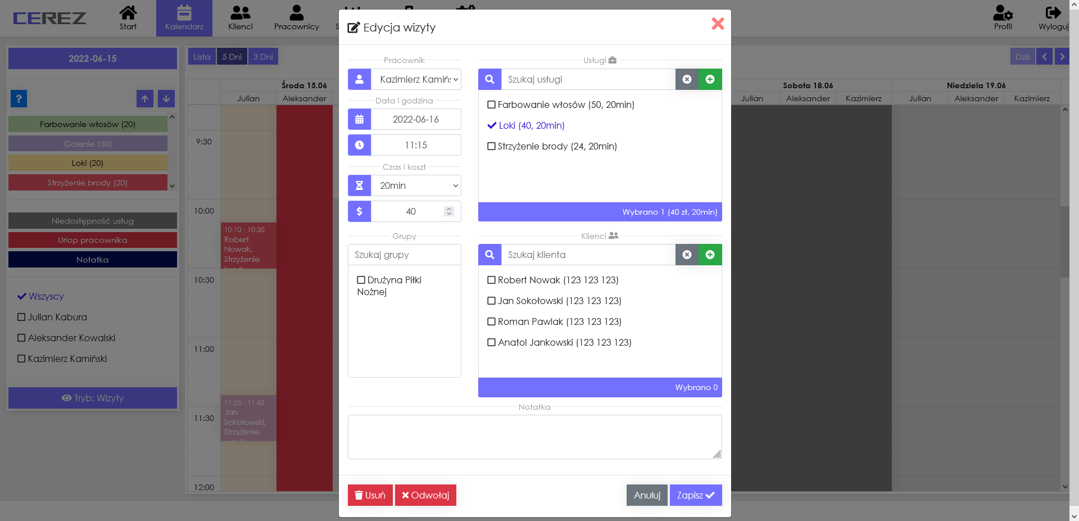Click the green add client plus icon
Screen dimensions: 1079x521
710,255
